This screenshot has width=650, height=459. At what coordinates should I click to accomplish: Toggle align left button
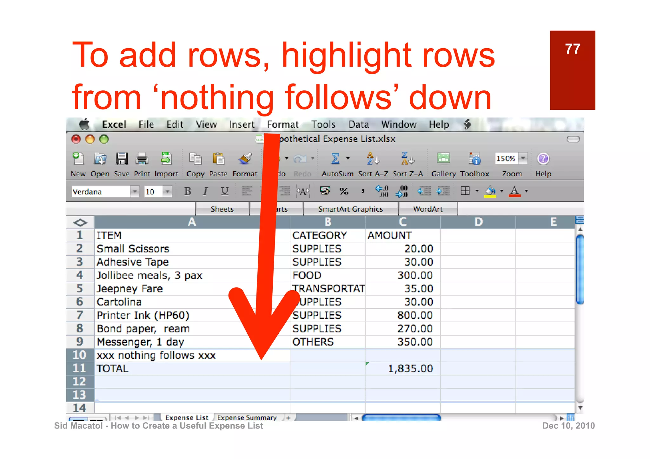[x=246, y=191]
